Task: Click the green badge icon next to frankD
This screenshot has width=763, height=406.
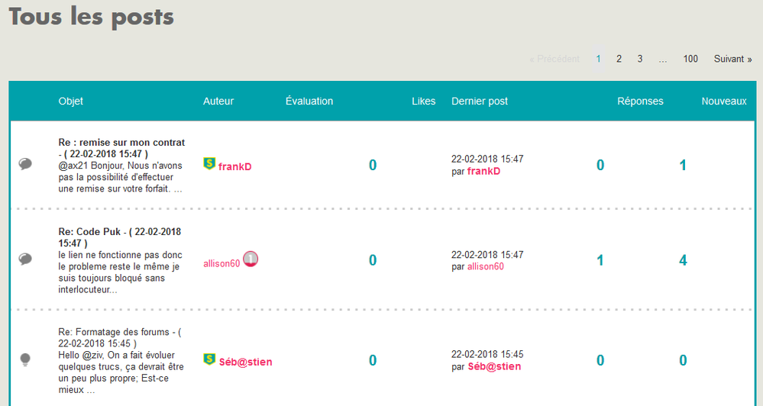Action: (209, 164)
